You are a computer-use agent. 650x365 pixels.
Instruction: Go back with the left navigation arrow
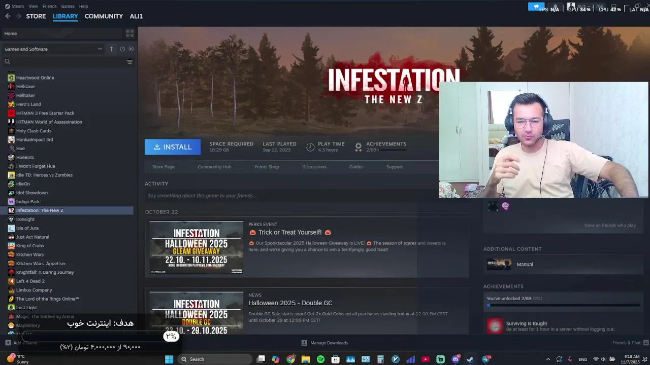click(8, 16)
